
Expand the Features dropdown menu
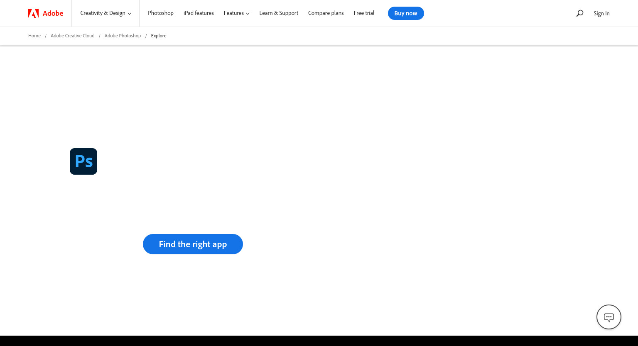[237, 13]
